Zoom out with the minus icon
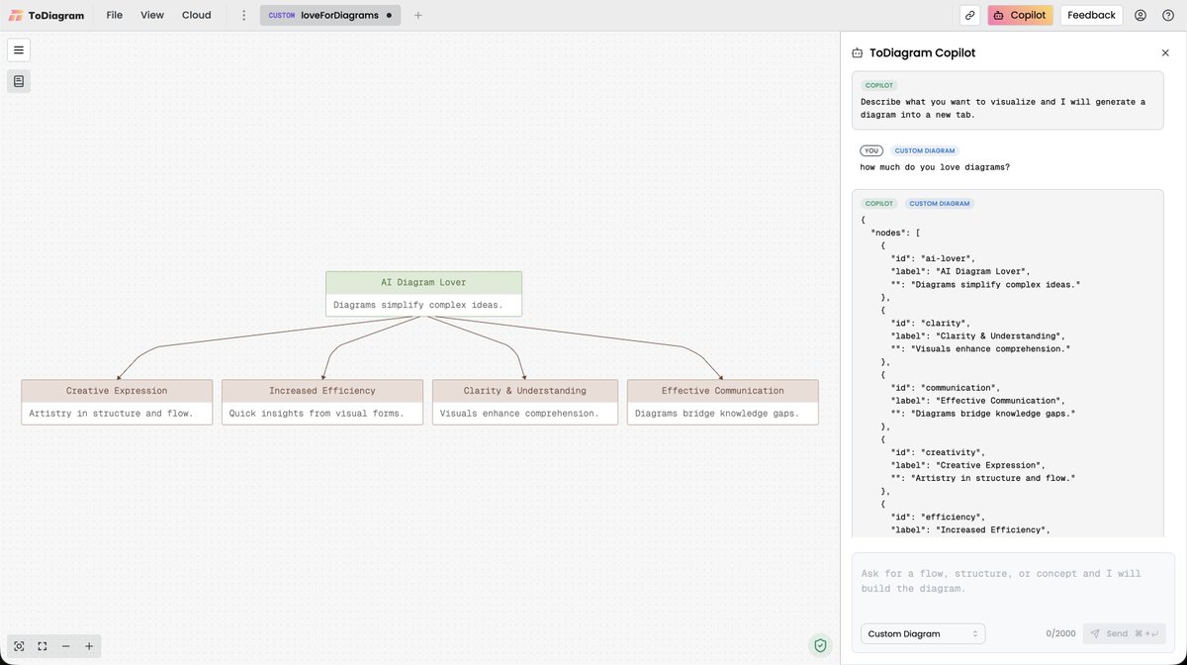The height and width of the screenshot is (665, 1187). 65,646
